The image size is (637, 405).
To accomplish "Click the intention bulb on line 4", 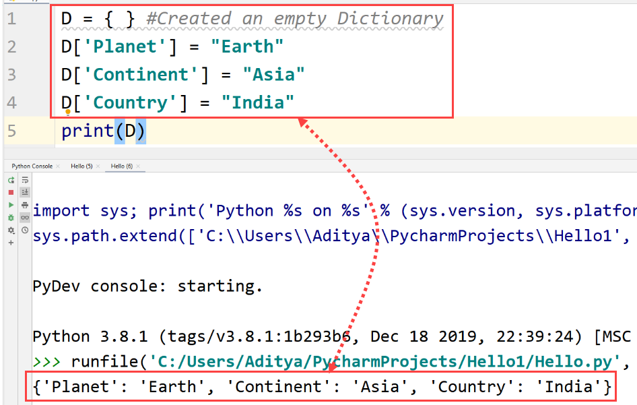I will [68, 112].
